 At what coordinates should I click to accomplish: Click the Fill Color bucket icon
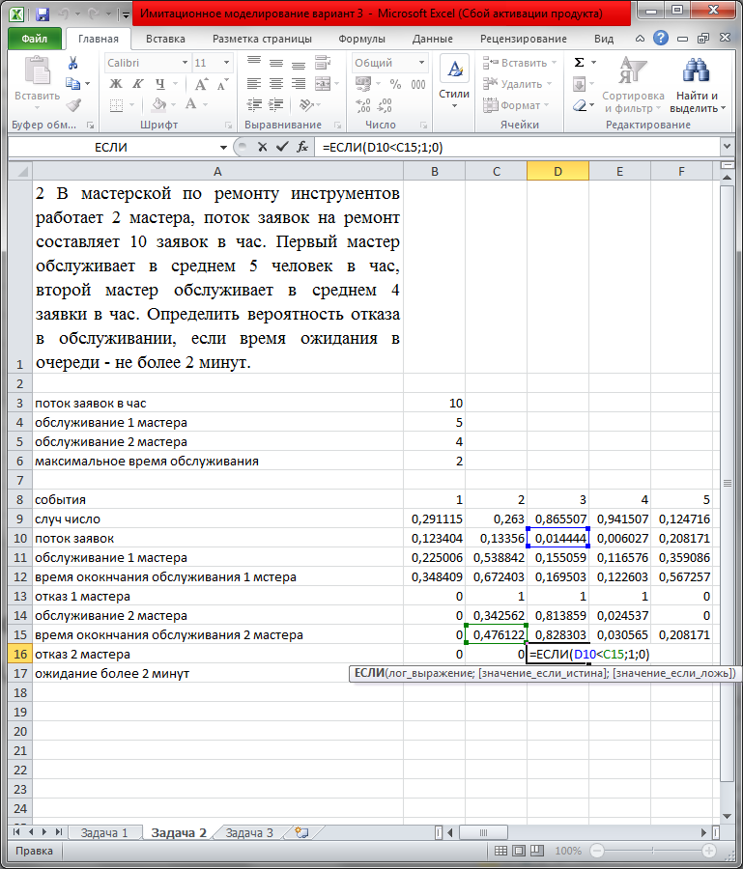[159, 104]
